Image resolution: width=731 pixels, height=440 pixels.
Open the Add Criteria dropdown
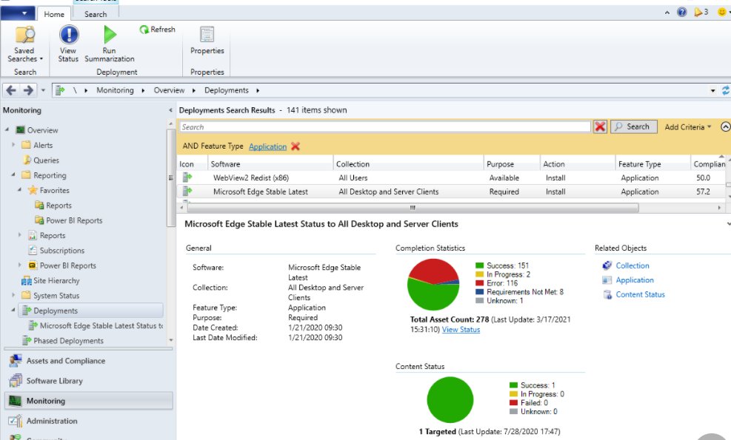pyautogui.click(x=687, y=127)
